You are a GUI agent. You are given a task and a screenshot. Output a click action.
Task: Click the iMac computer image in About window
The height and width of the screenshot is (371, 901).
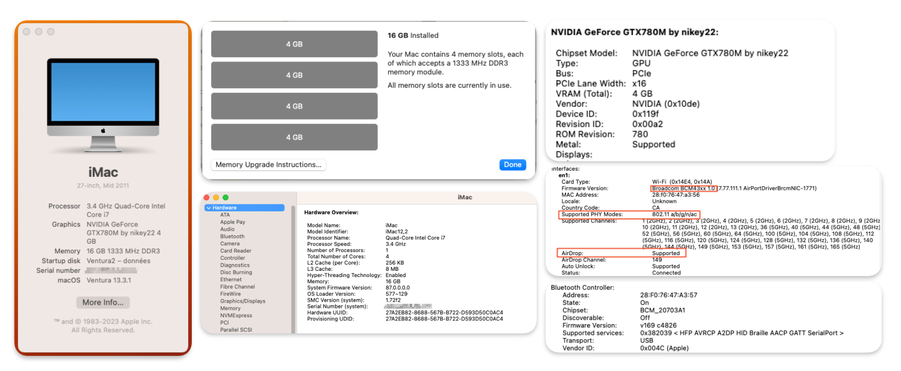coord(103,105)
